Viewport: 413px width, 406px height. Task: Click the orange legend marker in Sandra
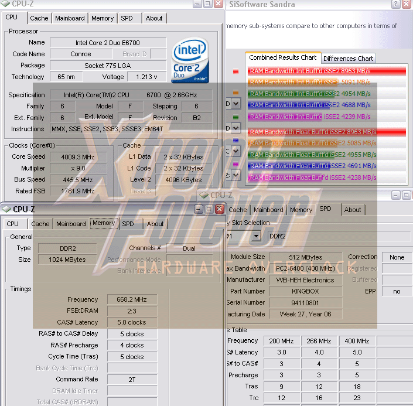click(235, 92)
